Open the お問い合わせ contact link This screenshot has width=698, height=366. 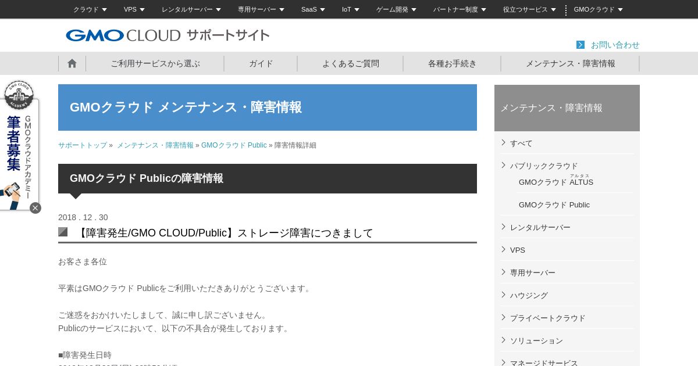tap(615, 45)
